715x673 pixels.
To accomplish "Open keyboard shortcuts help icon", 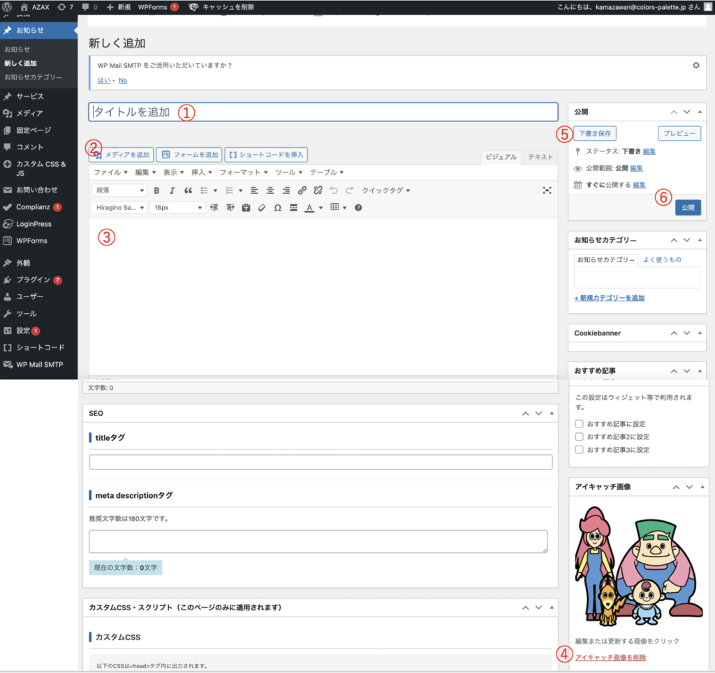I will click(358, 208).
